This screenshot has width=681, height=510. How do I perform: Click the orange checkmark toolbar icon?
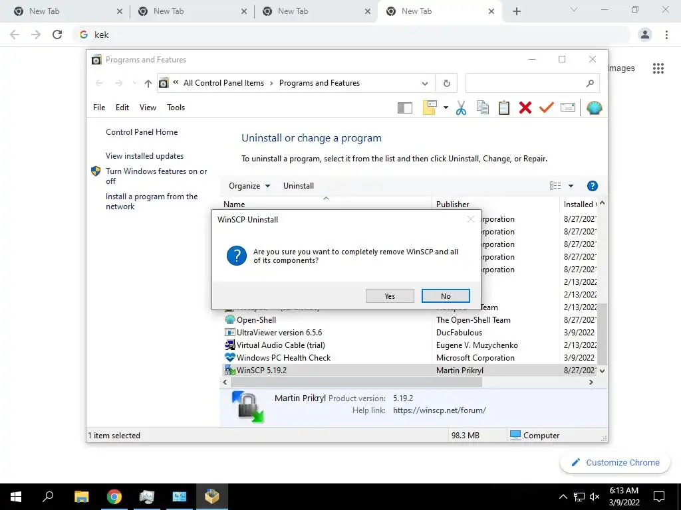547,107
